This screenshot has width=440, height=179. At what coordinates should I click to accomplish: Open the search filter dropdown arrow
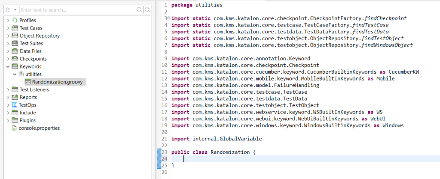pyautogui.click(x=15, y=9)
